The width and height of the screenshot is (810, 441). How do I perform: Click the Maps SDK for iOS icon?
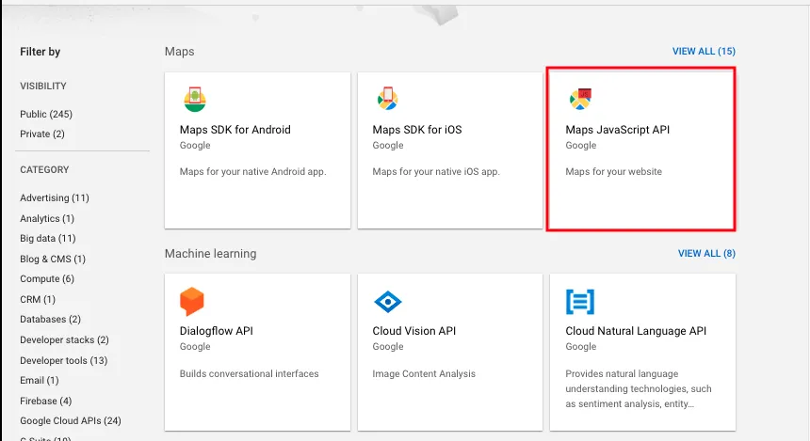pyautogui.click(x=387, y=98)
